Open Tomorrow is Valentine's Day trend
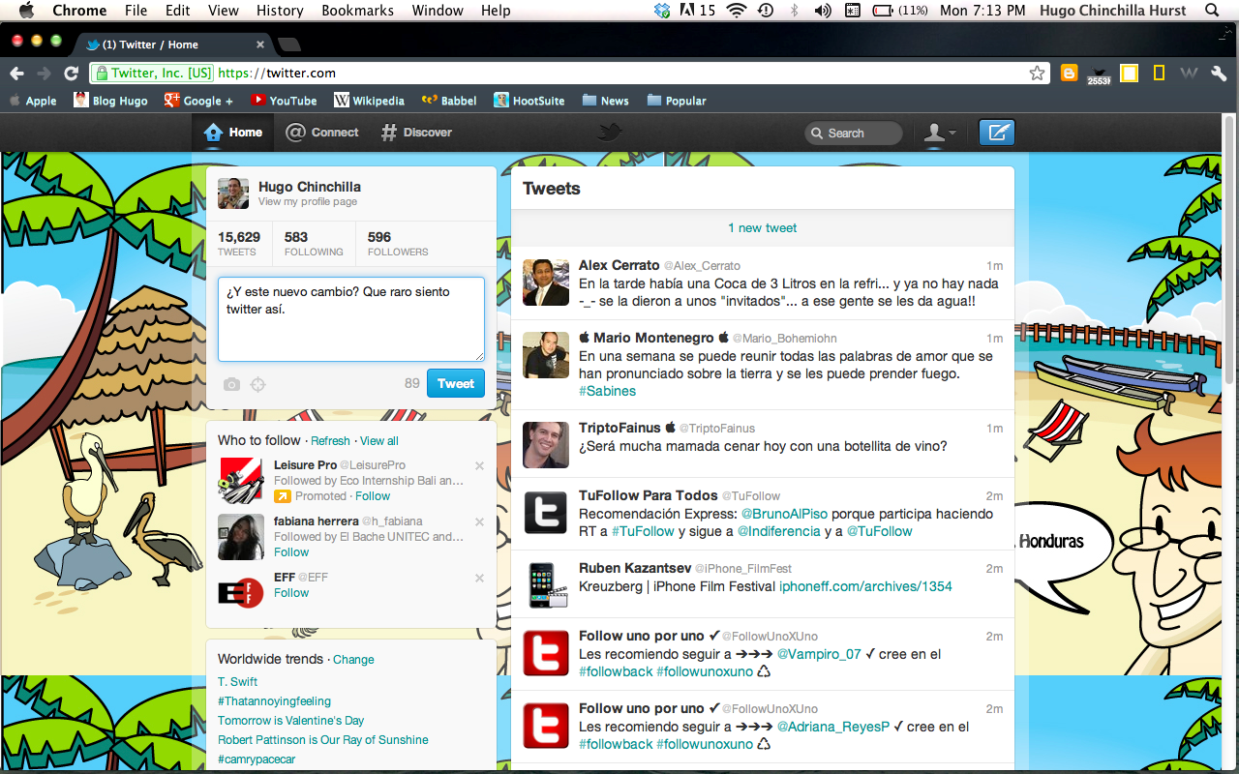The width and height of the screenshot is (1239, 774). (x=290, y=720)
